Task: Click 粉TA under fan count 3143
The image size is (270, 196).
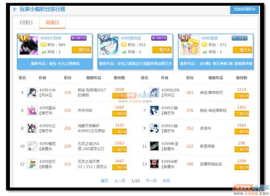Action: pyautogui.click(x=119, y=132)
